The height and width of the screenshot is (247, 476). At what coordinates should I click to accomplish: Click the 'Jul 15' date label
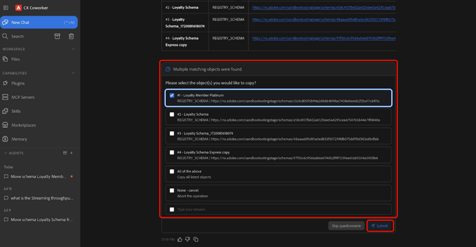pyautogui.click(x=8, y=189)
